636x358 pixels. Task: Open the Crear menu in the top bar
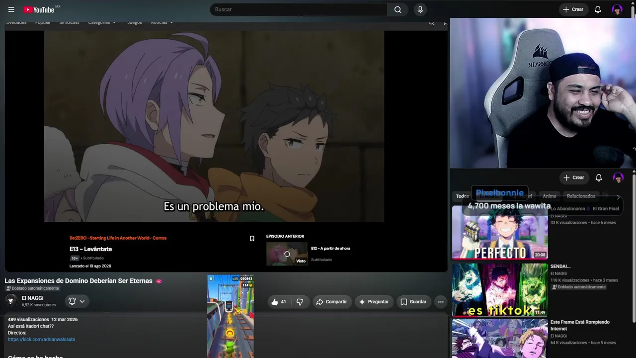click(573, 9)
